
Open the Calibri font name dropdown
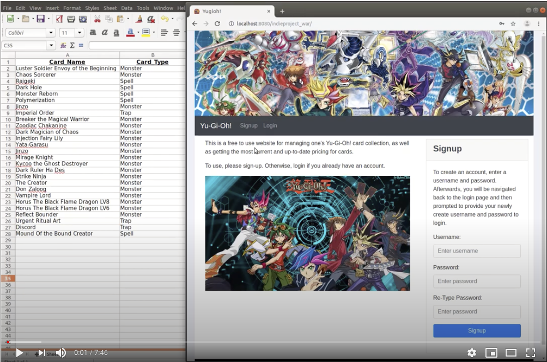click(51, 33)
